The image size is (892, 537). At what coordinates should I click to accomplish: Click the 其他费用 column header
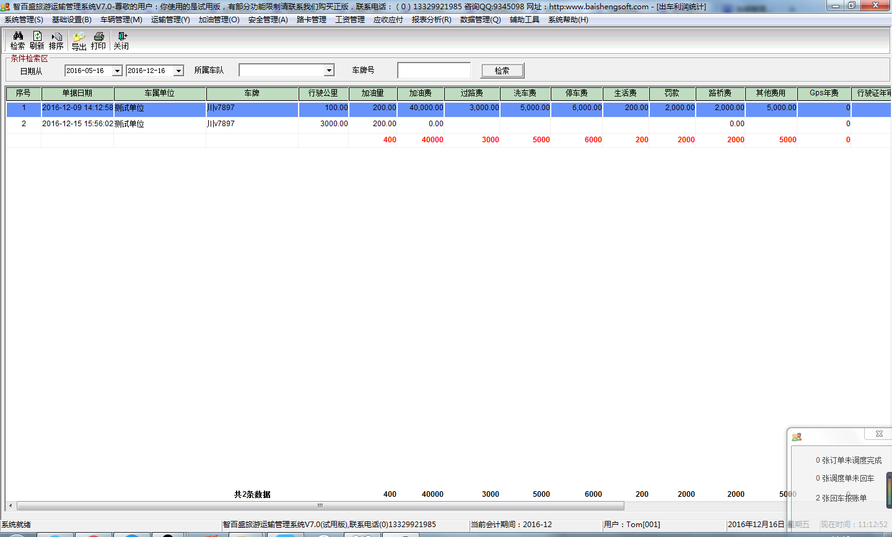point(771,93)
